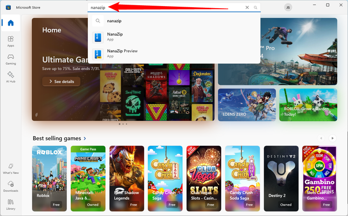The image size is (348, 216).
Task: Open the Destiny 2 game card
Action: click(281, 179)
